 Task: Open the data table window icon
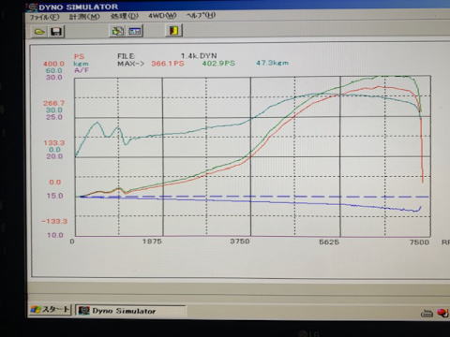coord(135,31)
